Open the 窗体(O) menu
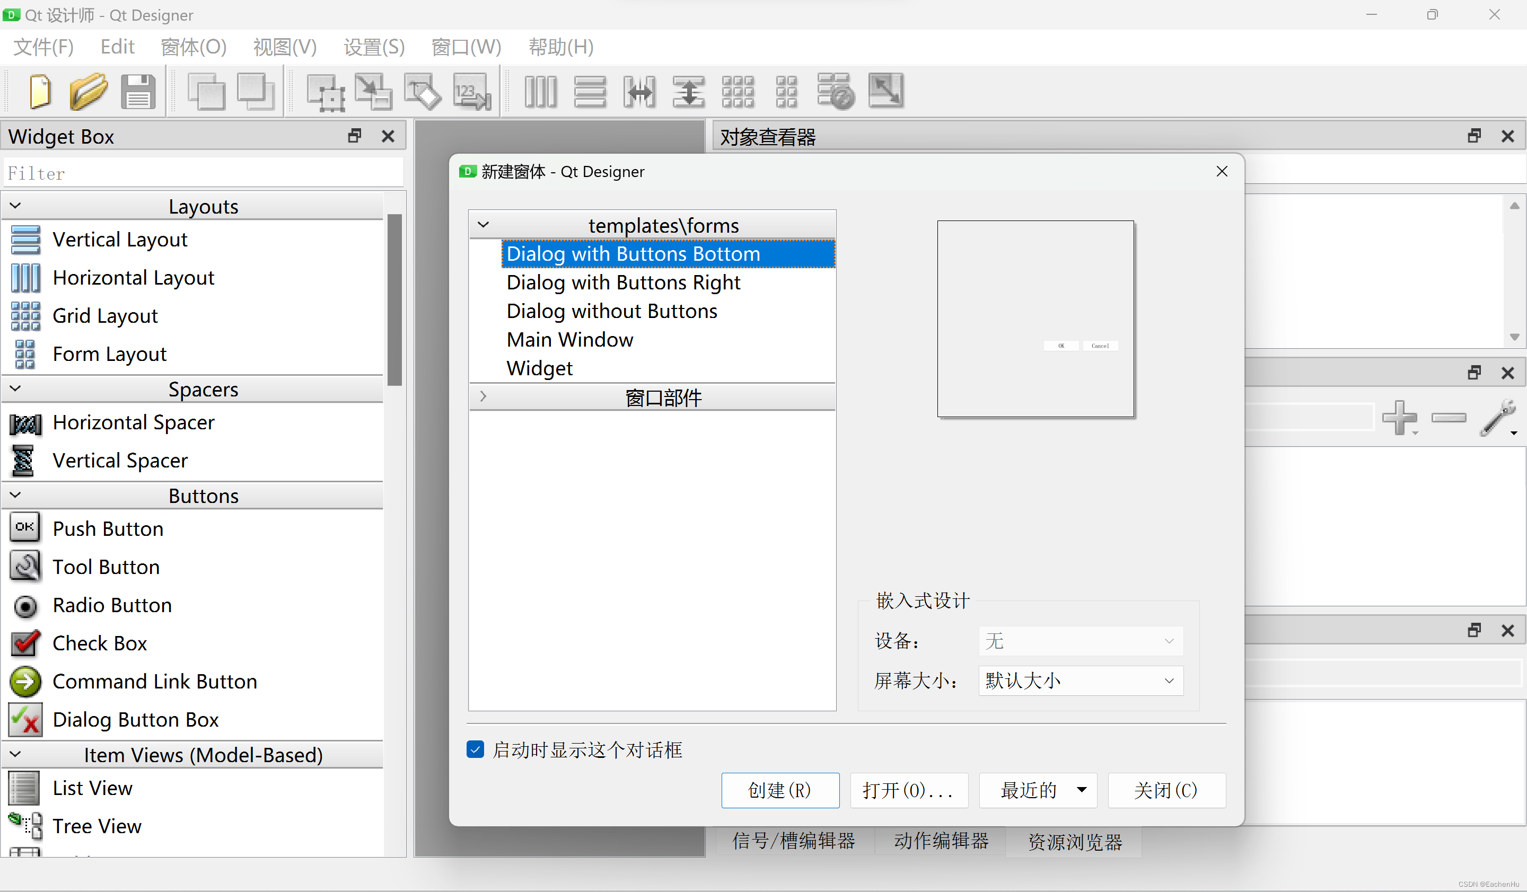Screen dimensions: 1527x892 [194, 47]
